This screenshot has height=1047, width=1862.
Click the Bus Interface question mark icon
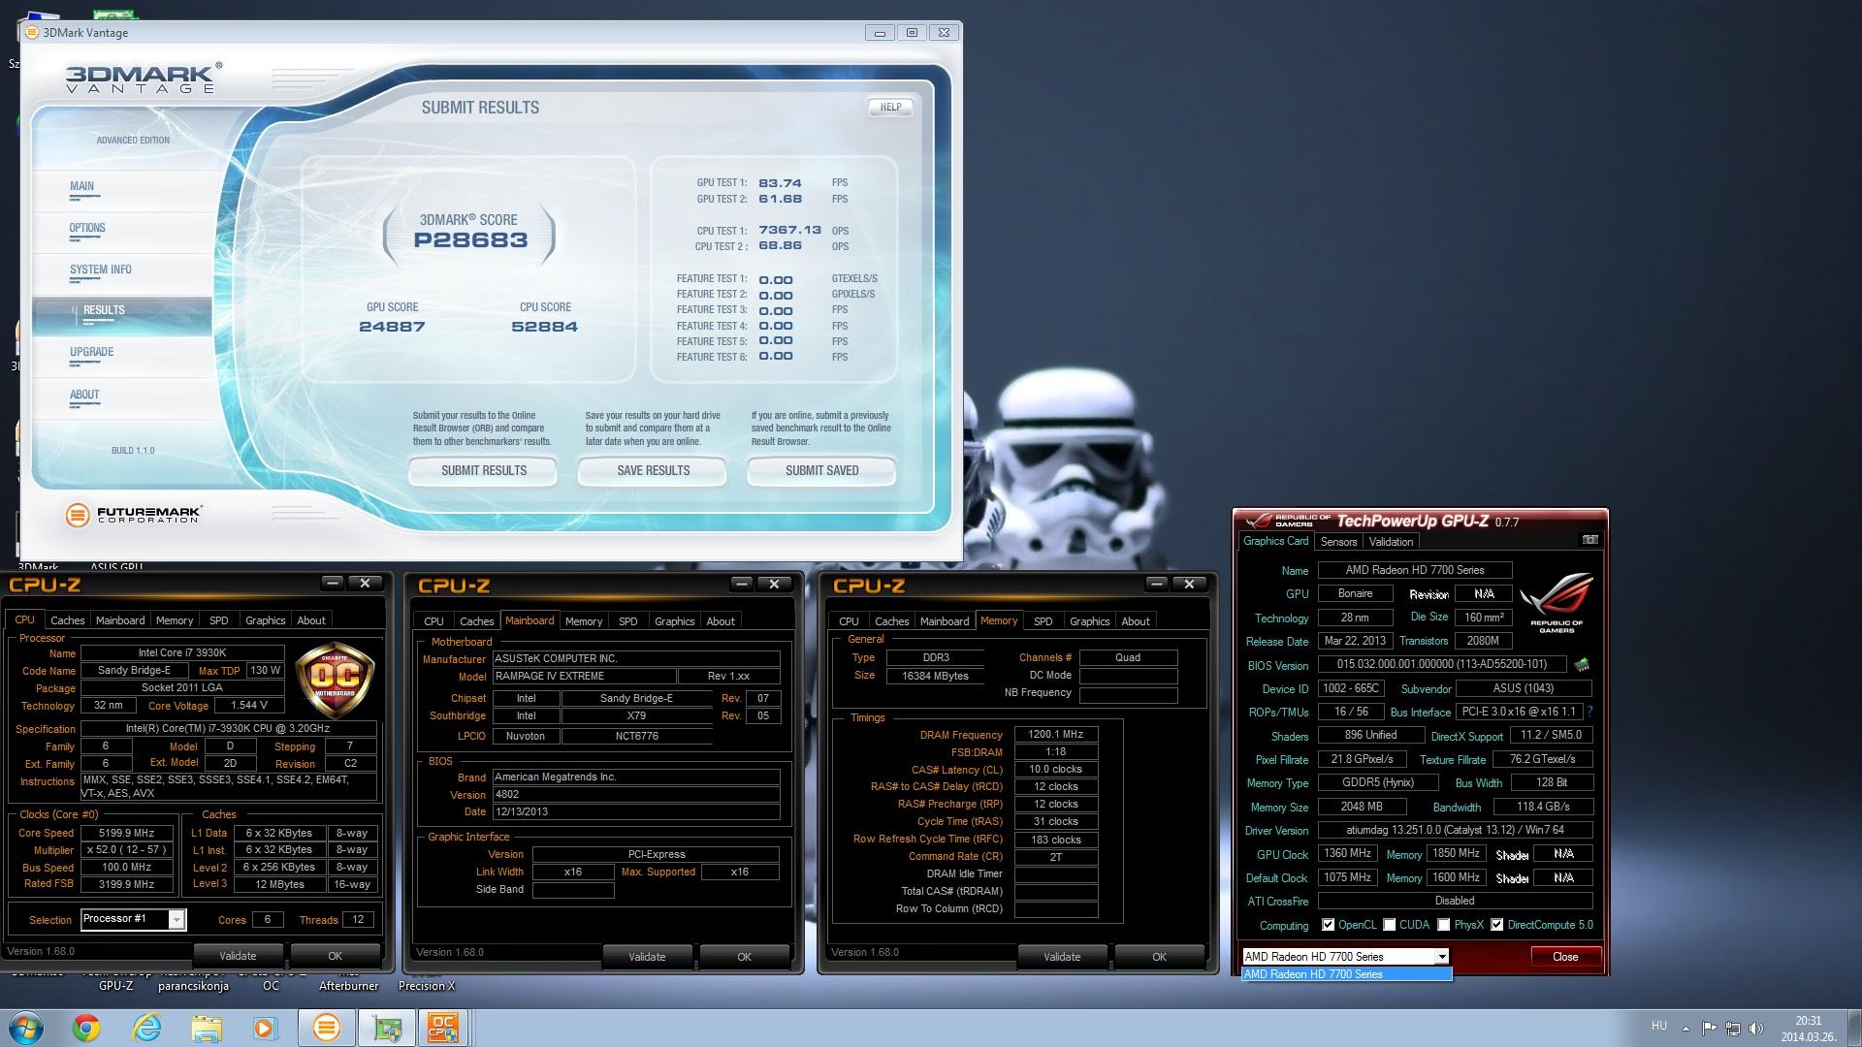[x=1590, y=712]
